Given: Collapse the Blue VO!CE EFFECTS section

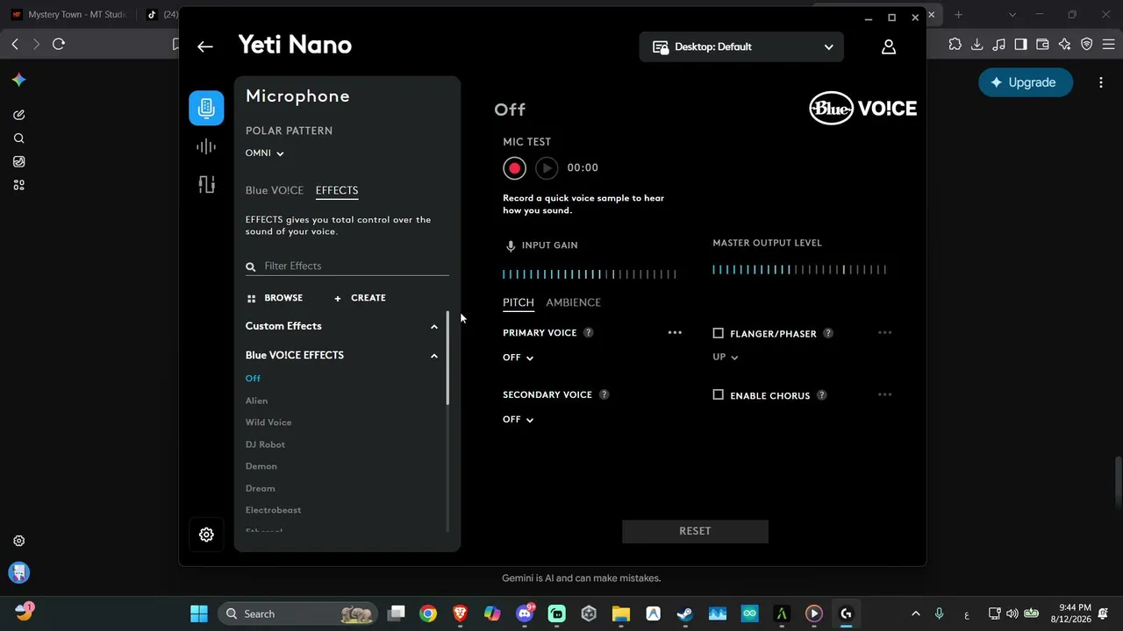Looking at the screenshot, I should coord(433,356).
